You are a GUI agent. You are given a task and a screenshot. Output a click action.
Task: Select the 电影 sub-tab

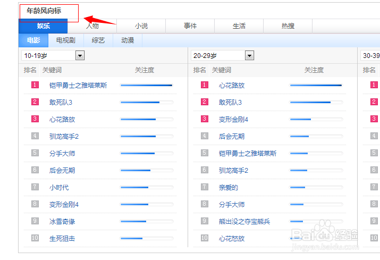pos(33,40)
